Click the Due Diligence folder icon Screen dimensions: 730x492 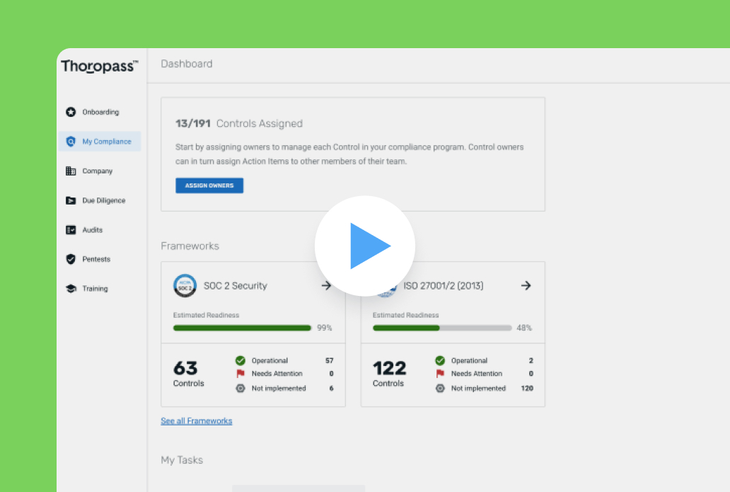[x=71, y=200]
